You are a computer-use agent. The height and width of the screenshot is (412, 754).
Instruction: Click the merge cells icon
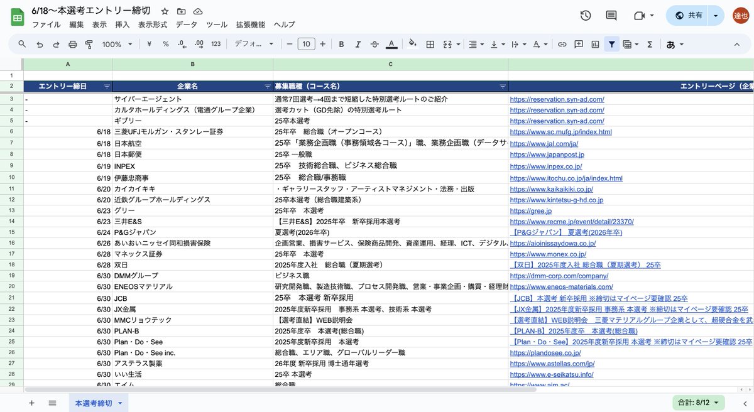tap(447, 44)
